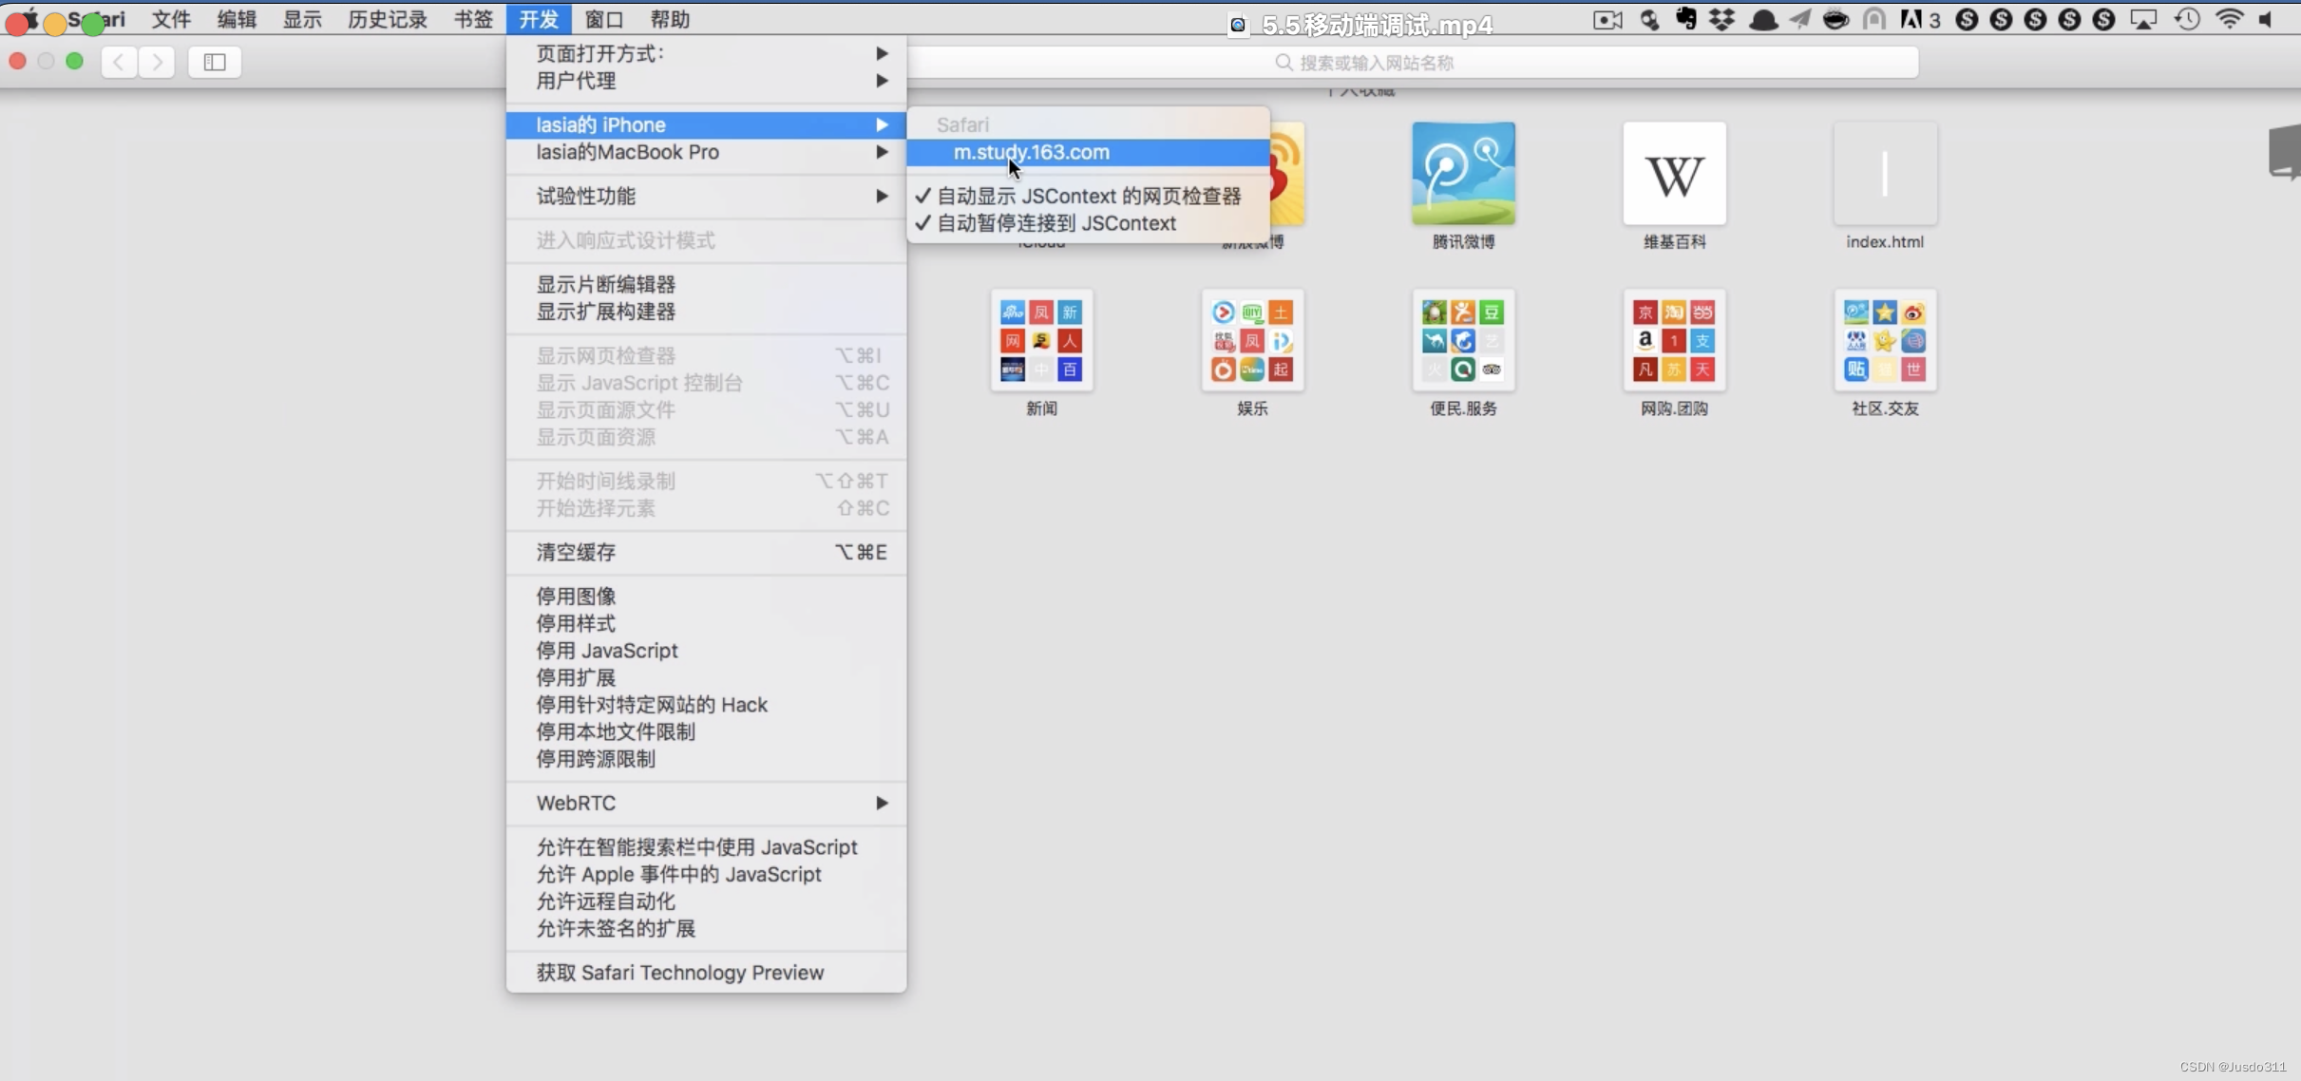Choose 显示扩展构建器

point(706,312)
